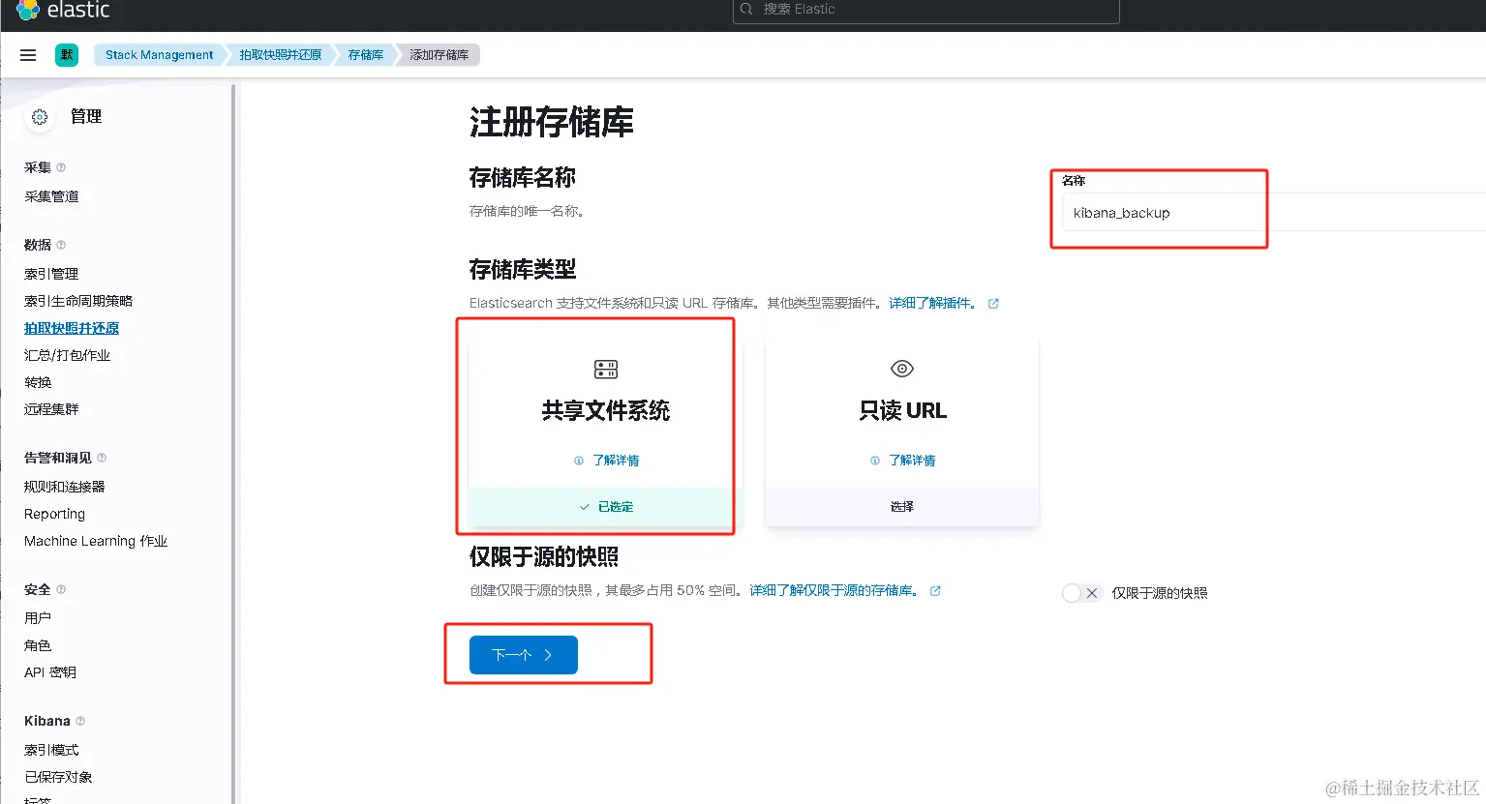Click the shared file system storage icon
Image resolution: width=1486 pixels, height=804 pixels.
[606, 369]
